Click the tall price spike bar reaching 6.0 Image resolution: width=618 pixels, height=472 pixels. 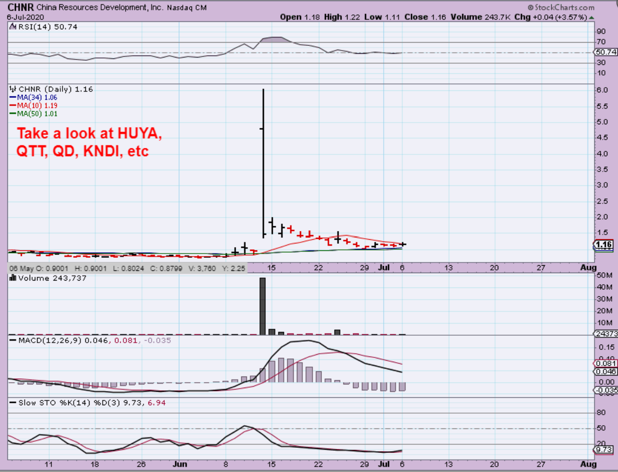point(263,163)
